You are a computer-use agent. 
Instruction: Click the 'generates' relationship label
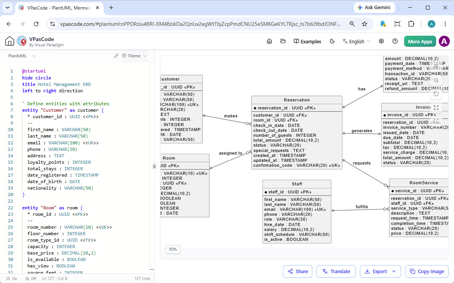[361, 131]
